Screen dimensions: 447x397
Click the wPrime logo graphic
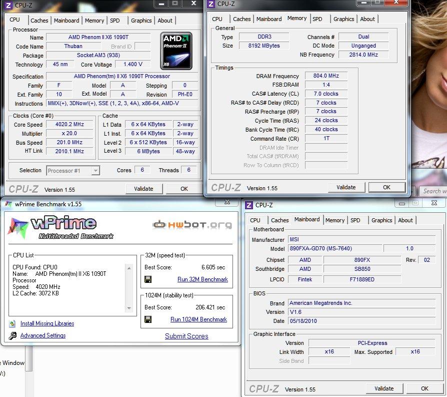coord(60,227)
